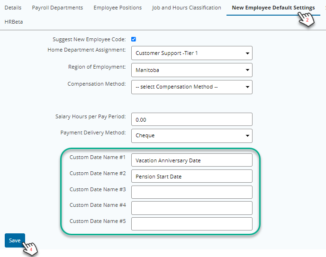
Task: Switch to Payroll Departments tab
Action: point(57,8)
